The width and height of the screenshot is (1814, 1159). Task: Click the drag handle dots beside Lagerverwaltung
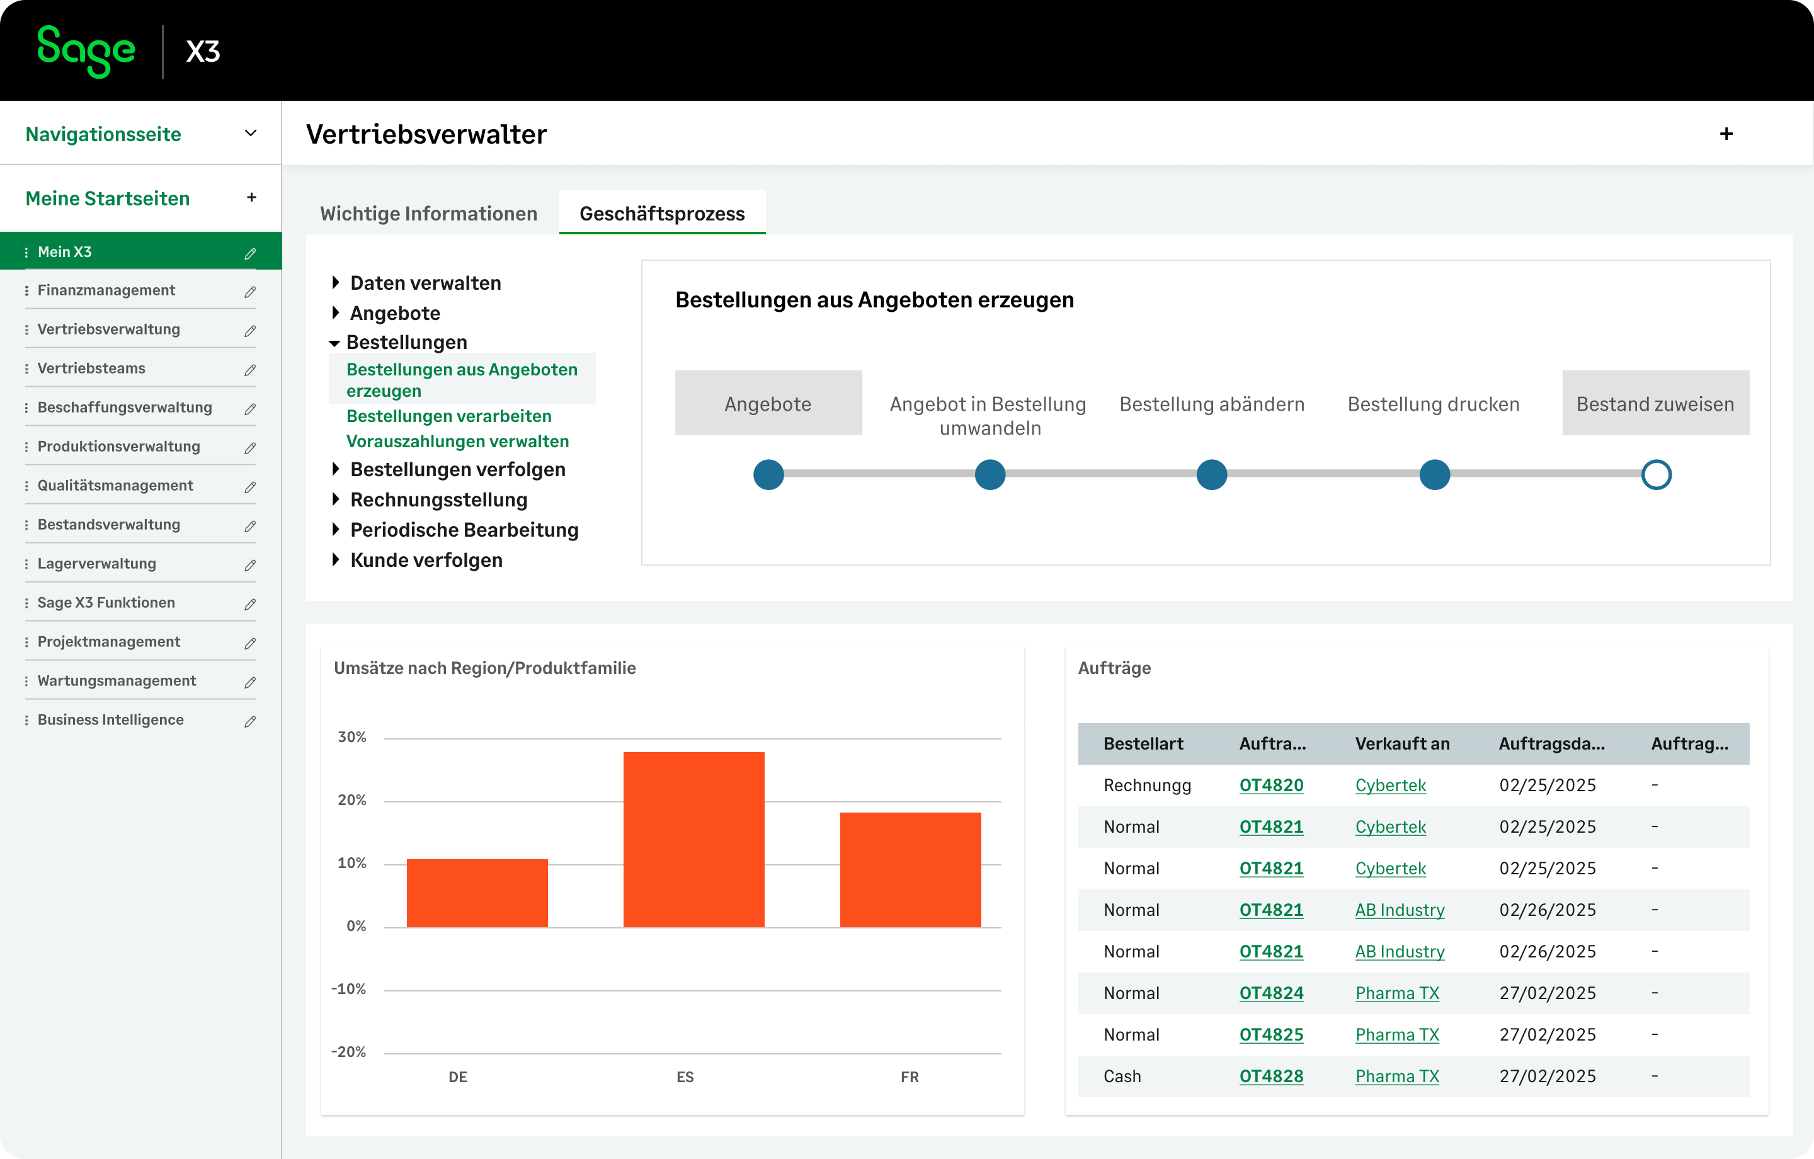coord(26,564)
